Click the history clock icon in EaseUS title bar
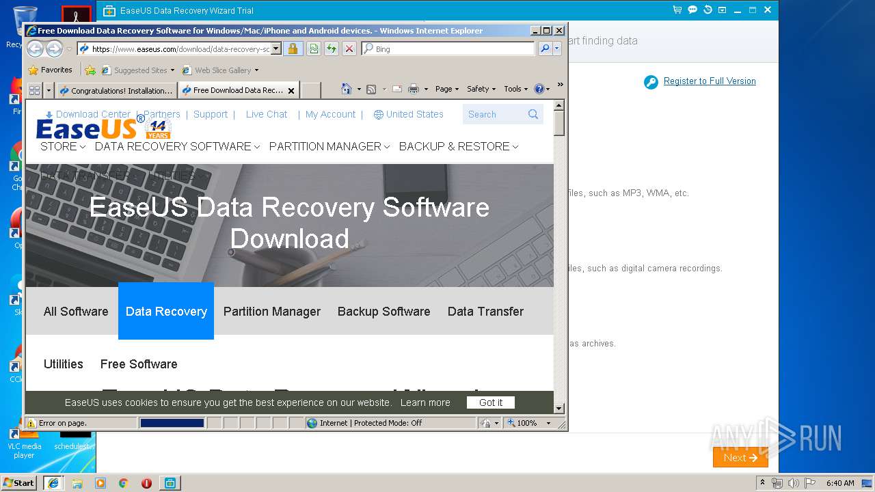The height and width of the screenshot is (492, 875). [x=708, y=10]
